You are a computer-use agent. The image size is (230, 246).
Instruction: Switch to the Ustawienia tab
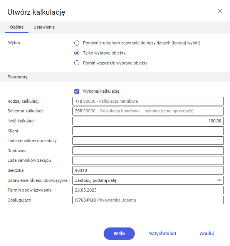coord(44,27)
